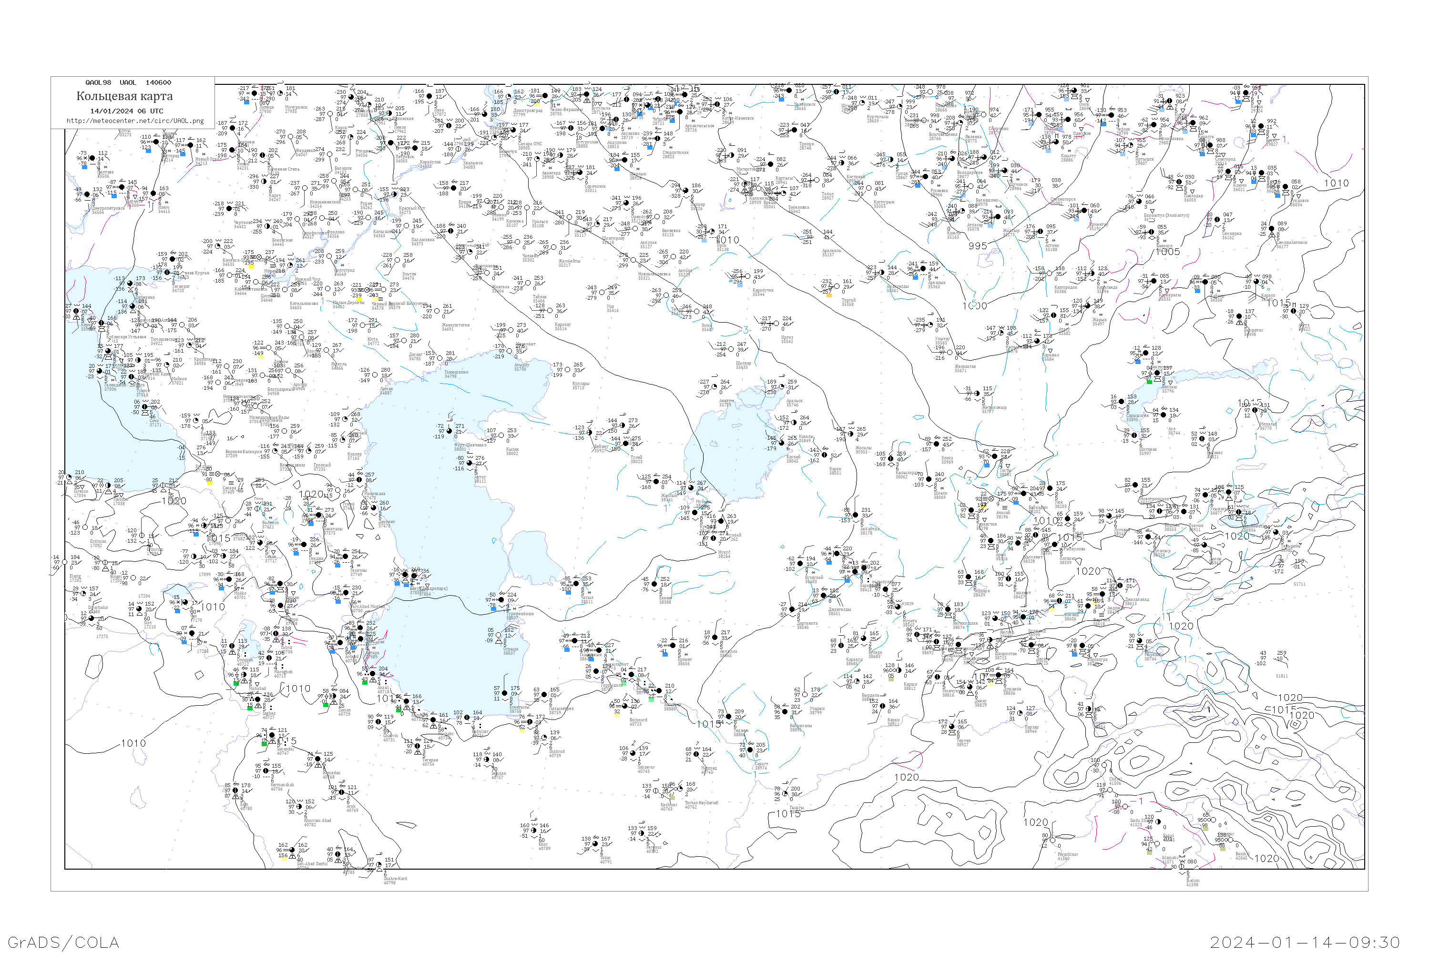Click the yellow square near Каменск-Шахтинский

[x=252, y=266]
